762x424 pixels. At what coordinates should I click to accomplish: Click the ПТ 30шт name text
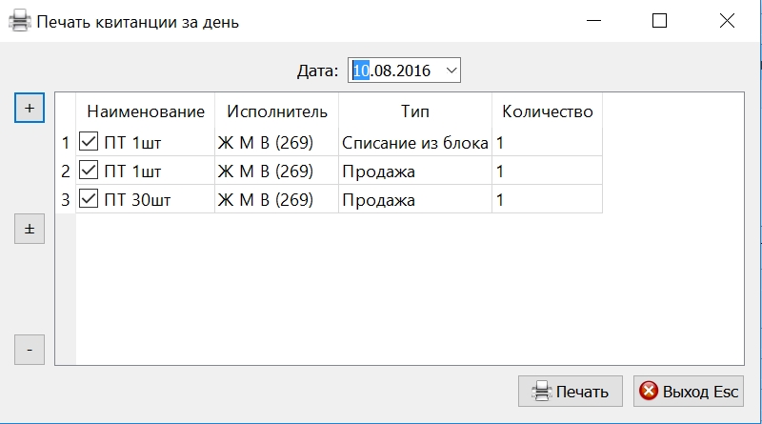[137, 200]
